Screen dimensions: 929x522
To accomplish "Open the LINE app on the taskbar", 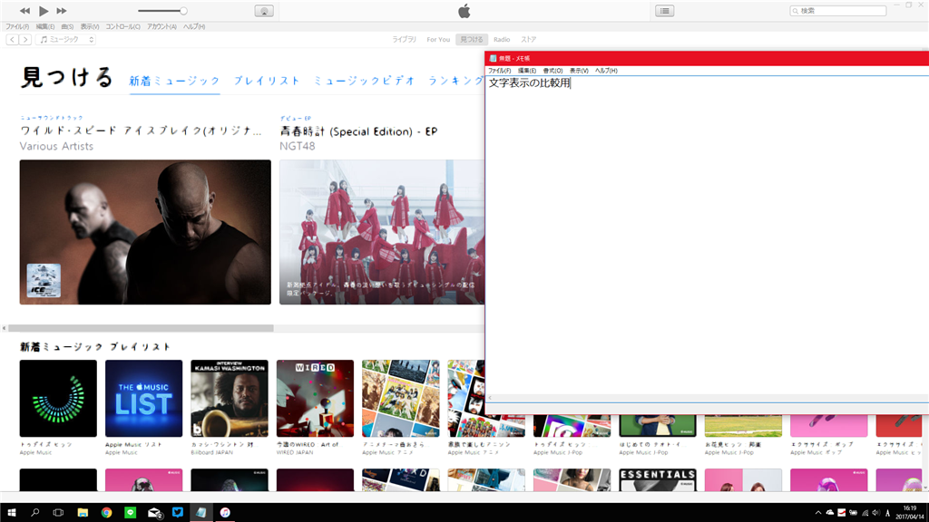I will (x=131, y=513).
